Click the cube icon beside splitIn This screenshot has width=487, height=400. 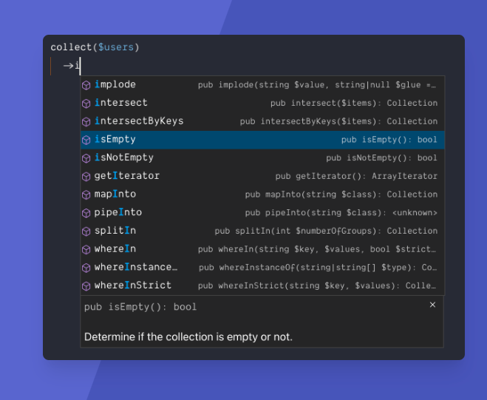(x=86, y=231)
